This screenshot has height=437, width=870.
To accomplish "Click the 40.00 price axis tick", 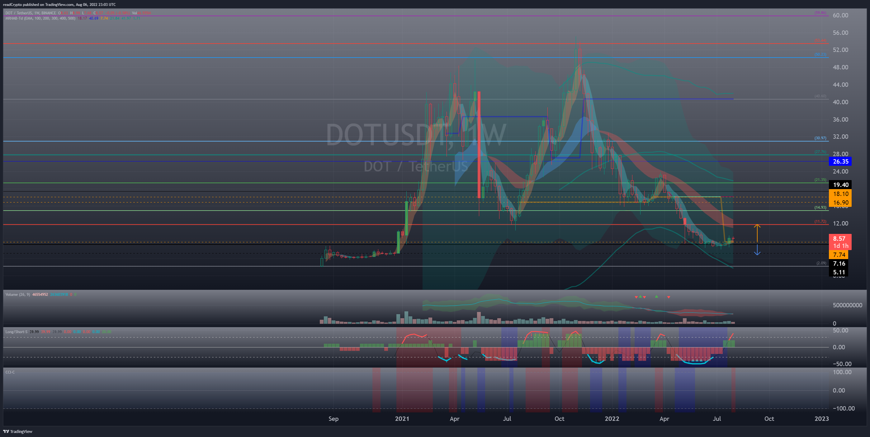I will coord(840,102).
